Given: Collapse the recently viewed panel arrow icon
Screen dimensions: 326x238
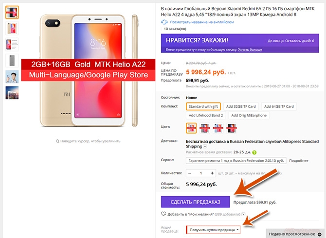Looking at the screenshot, I should pyautogui.click(x=320, y=234).
